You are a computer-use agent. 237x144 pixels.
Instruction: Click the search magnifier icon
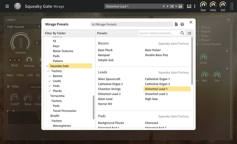tap(182, 33)
